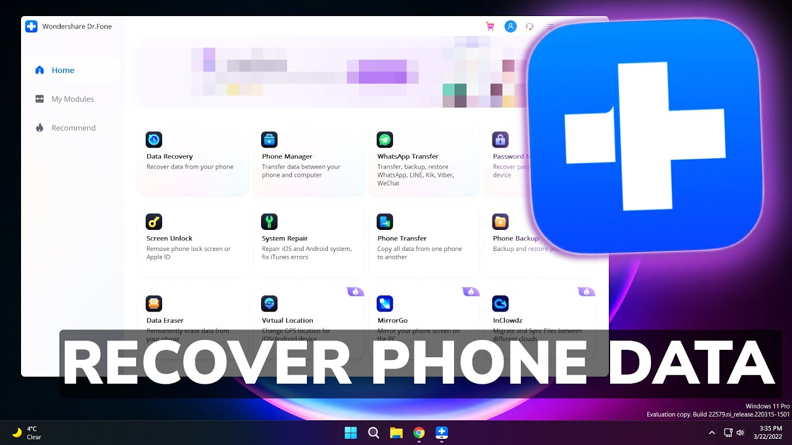Screen dimensions: 792x445
Task: Open the Data Recovery module icon
Action: [154, 140]
